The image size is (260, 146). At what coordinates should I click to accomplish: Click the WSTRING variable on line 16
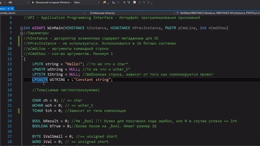(57, 79)
